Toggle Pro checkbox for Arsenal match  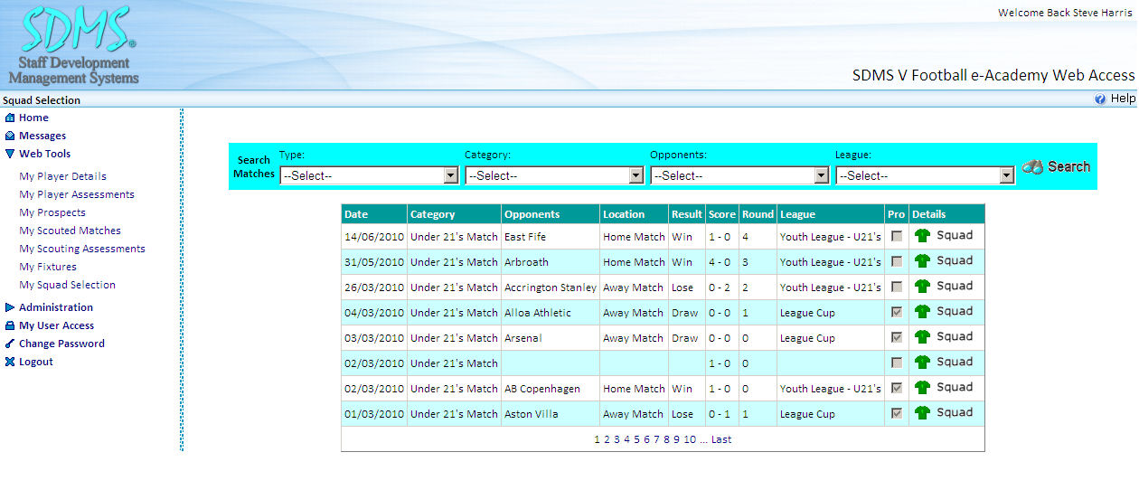pyautogui.click(x=896, y=338)
